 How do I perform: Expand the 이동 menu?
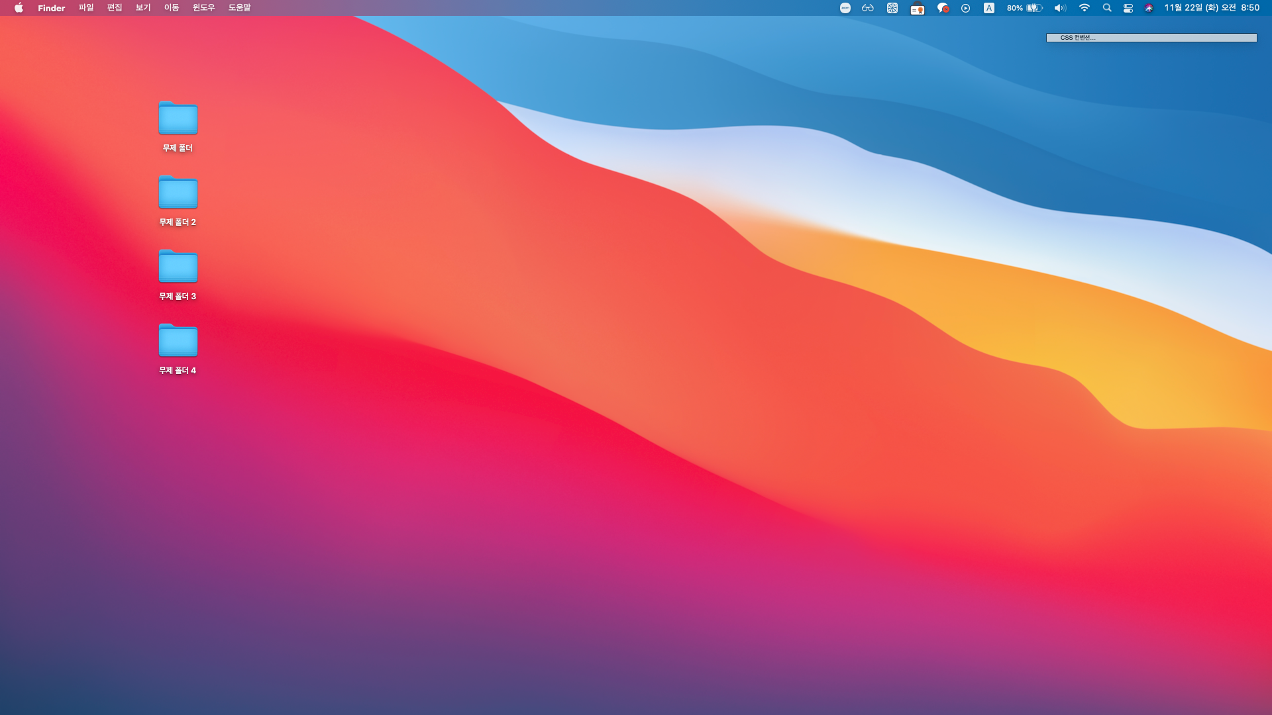[172, 8]
